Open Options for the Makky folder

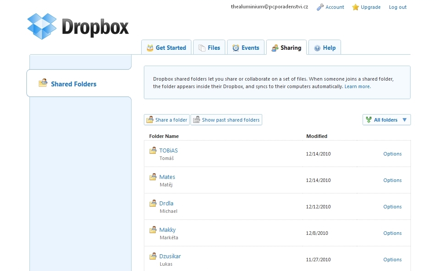point(392,233)
